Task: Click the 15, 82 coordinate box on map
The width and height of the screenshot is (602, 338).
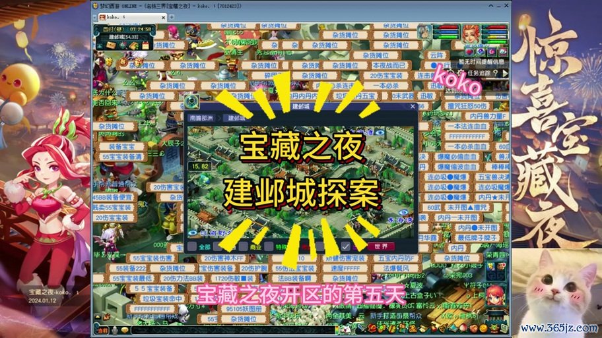Action: (x=200, y=166)
